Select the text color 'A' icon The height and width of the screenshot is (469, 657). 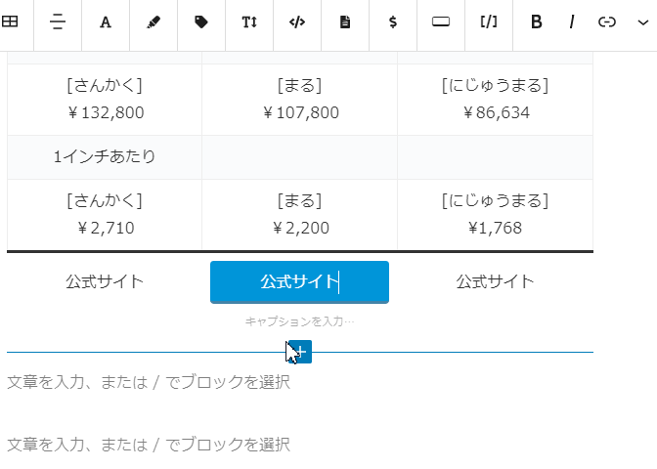point(106,21)
